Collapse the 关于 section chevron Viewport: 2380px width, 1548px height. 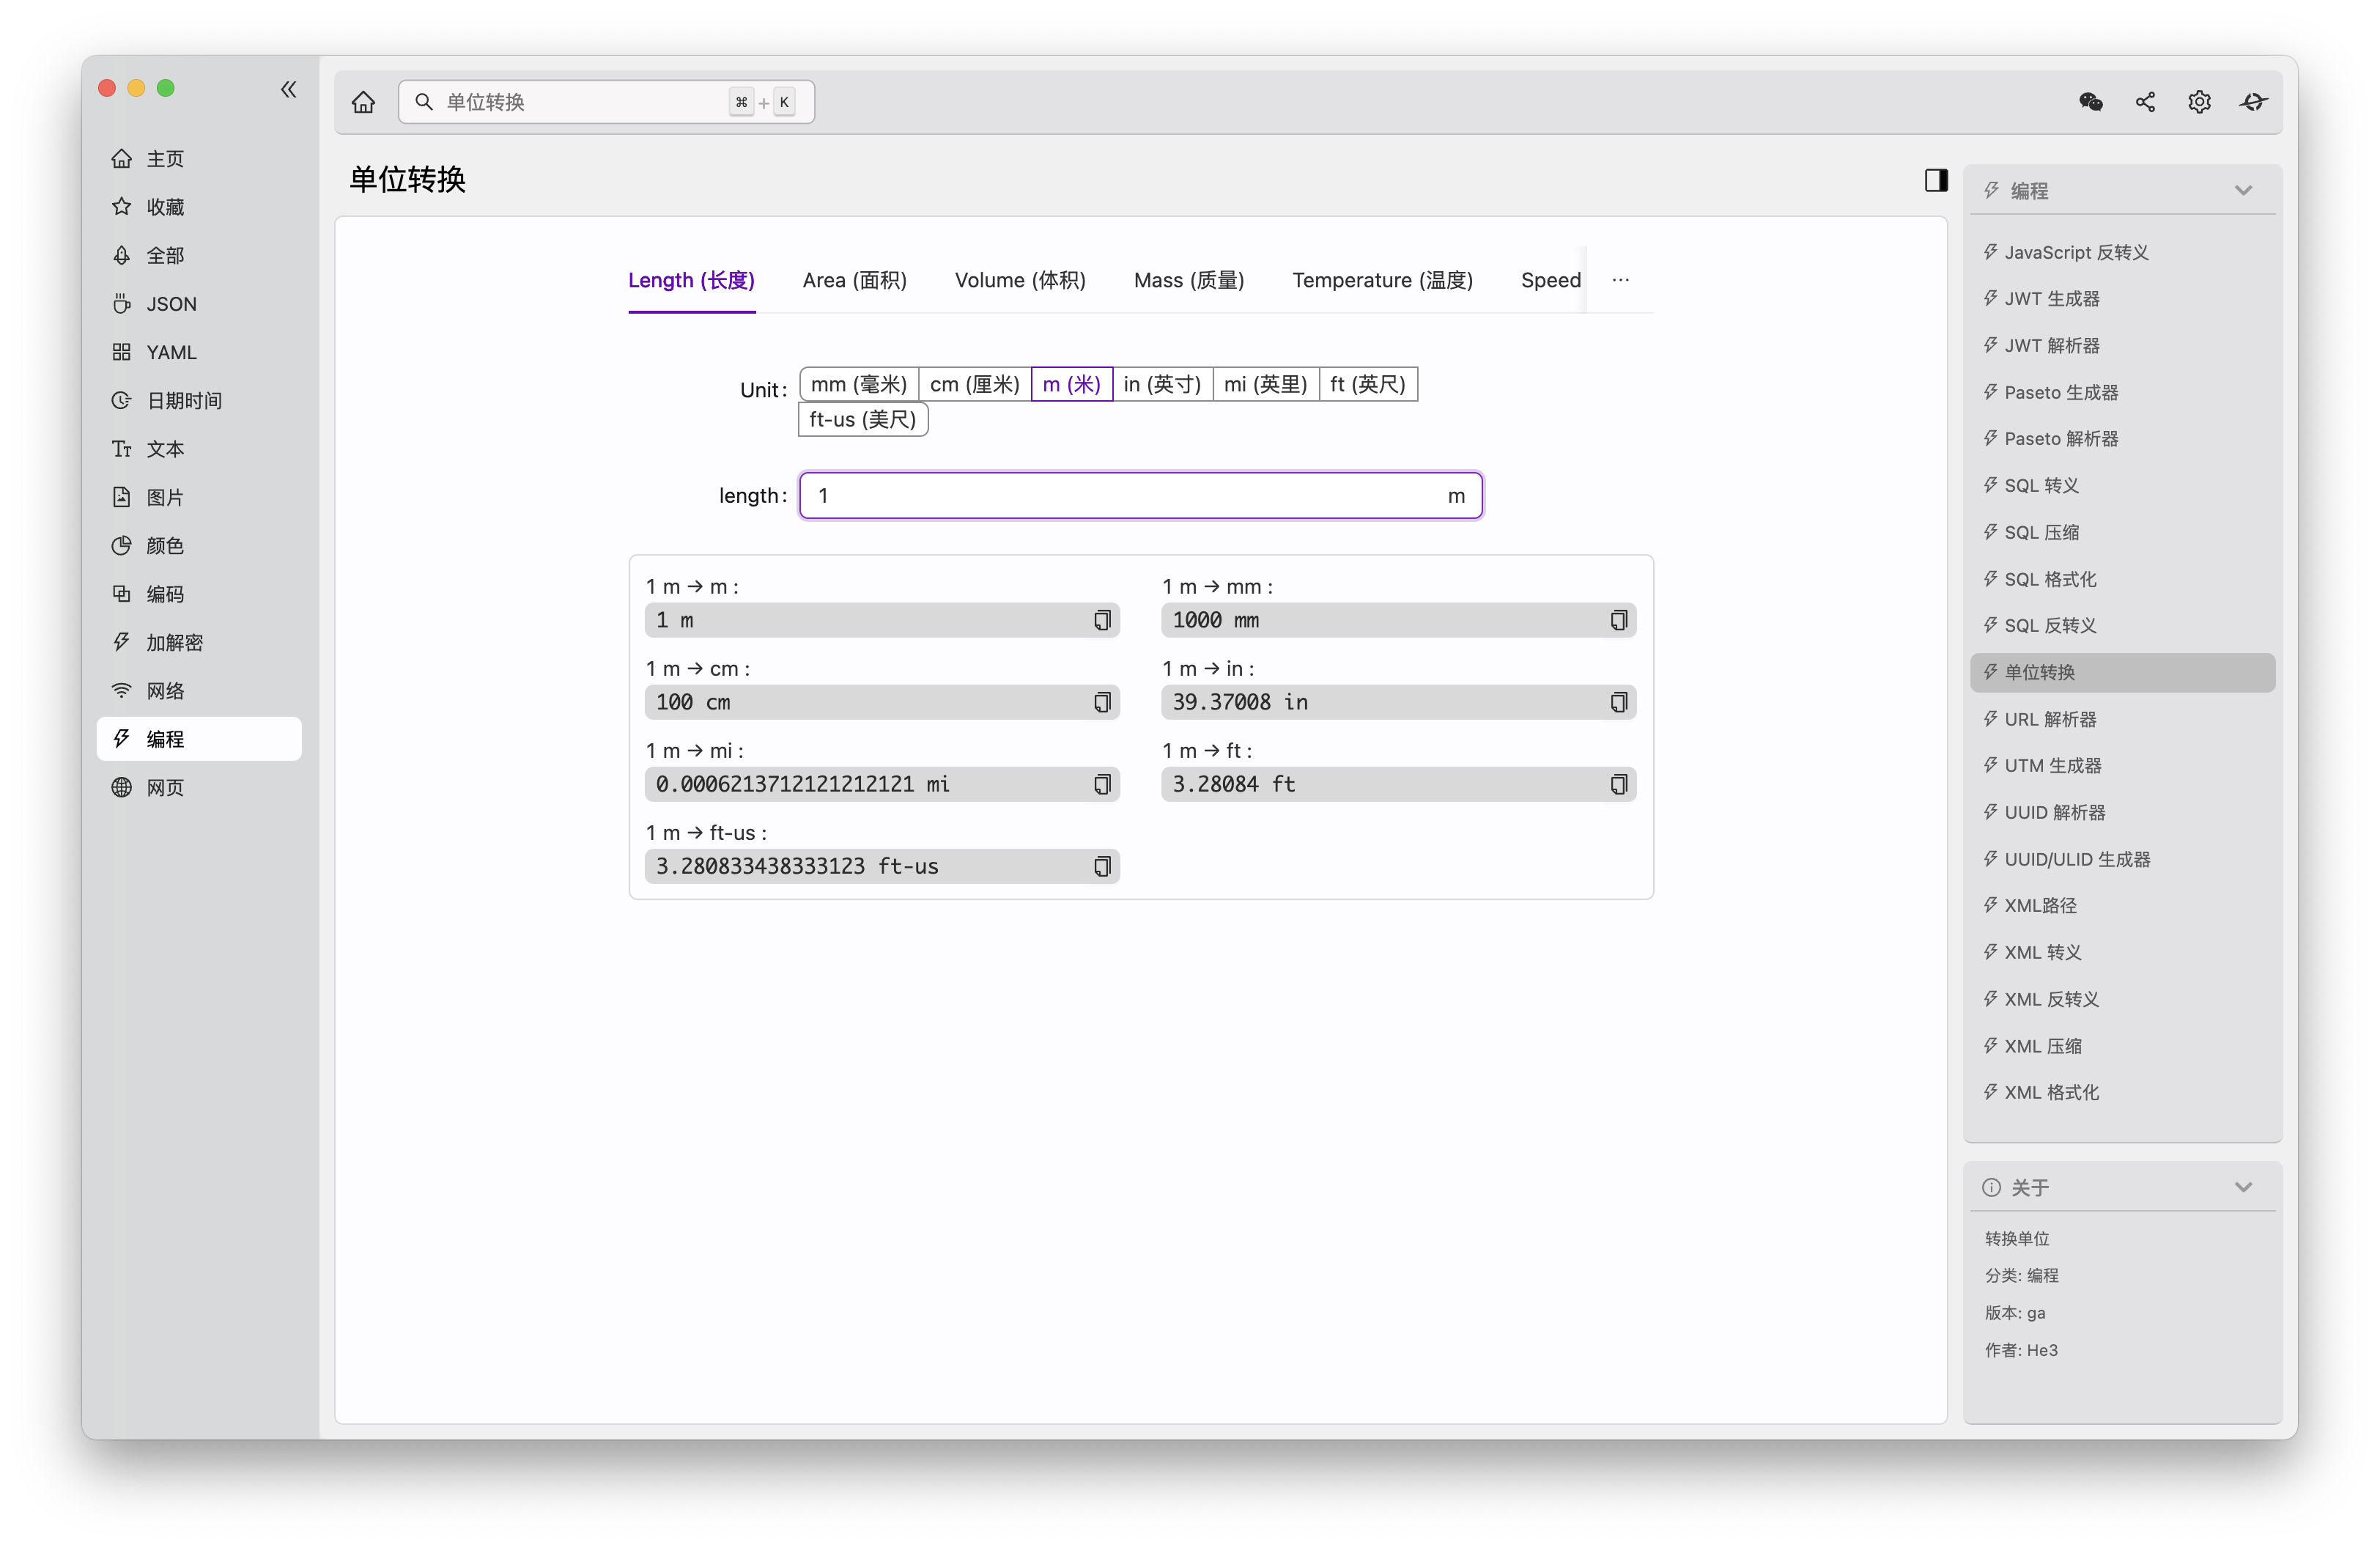pos(2244,1187)
